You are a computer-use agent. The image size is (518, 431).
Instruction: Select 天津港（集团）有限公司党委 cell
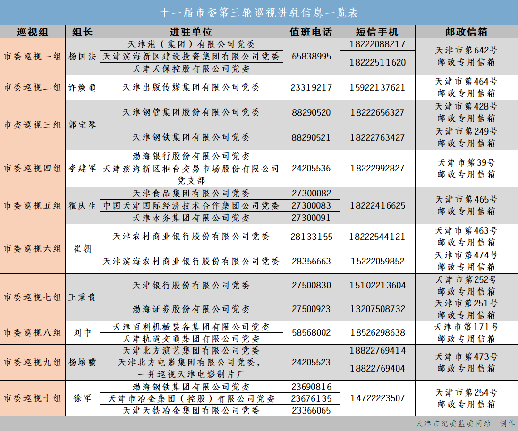[x=191, y=44]
